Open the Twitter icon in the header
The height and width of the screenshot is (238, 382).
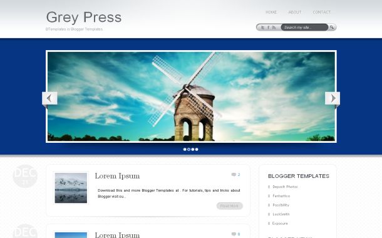tap(262, 28)
